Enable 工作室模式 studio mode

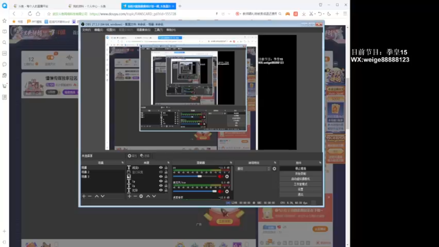(x=300, y=184)
